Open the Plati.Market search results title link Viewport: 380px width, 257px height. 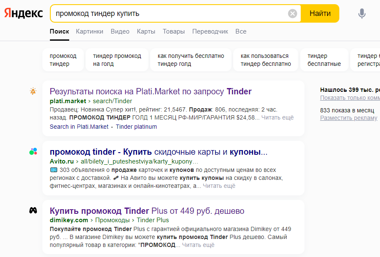(x=151, y=91)
